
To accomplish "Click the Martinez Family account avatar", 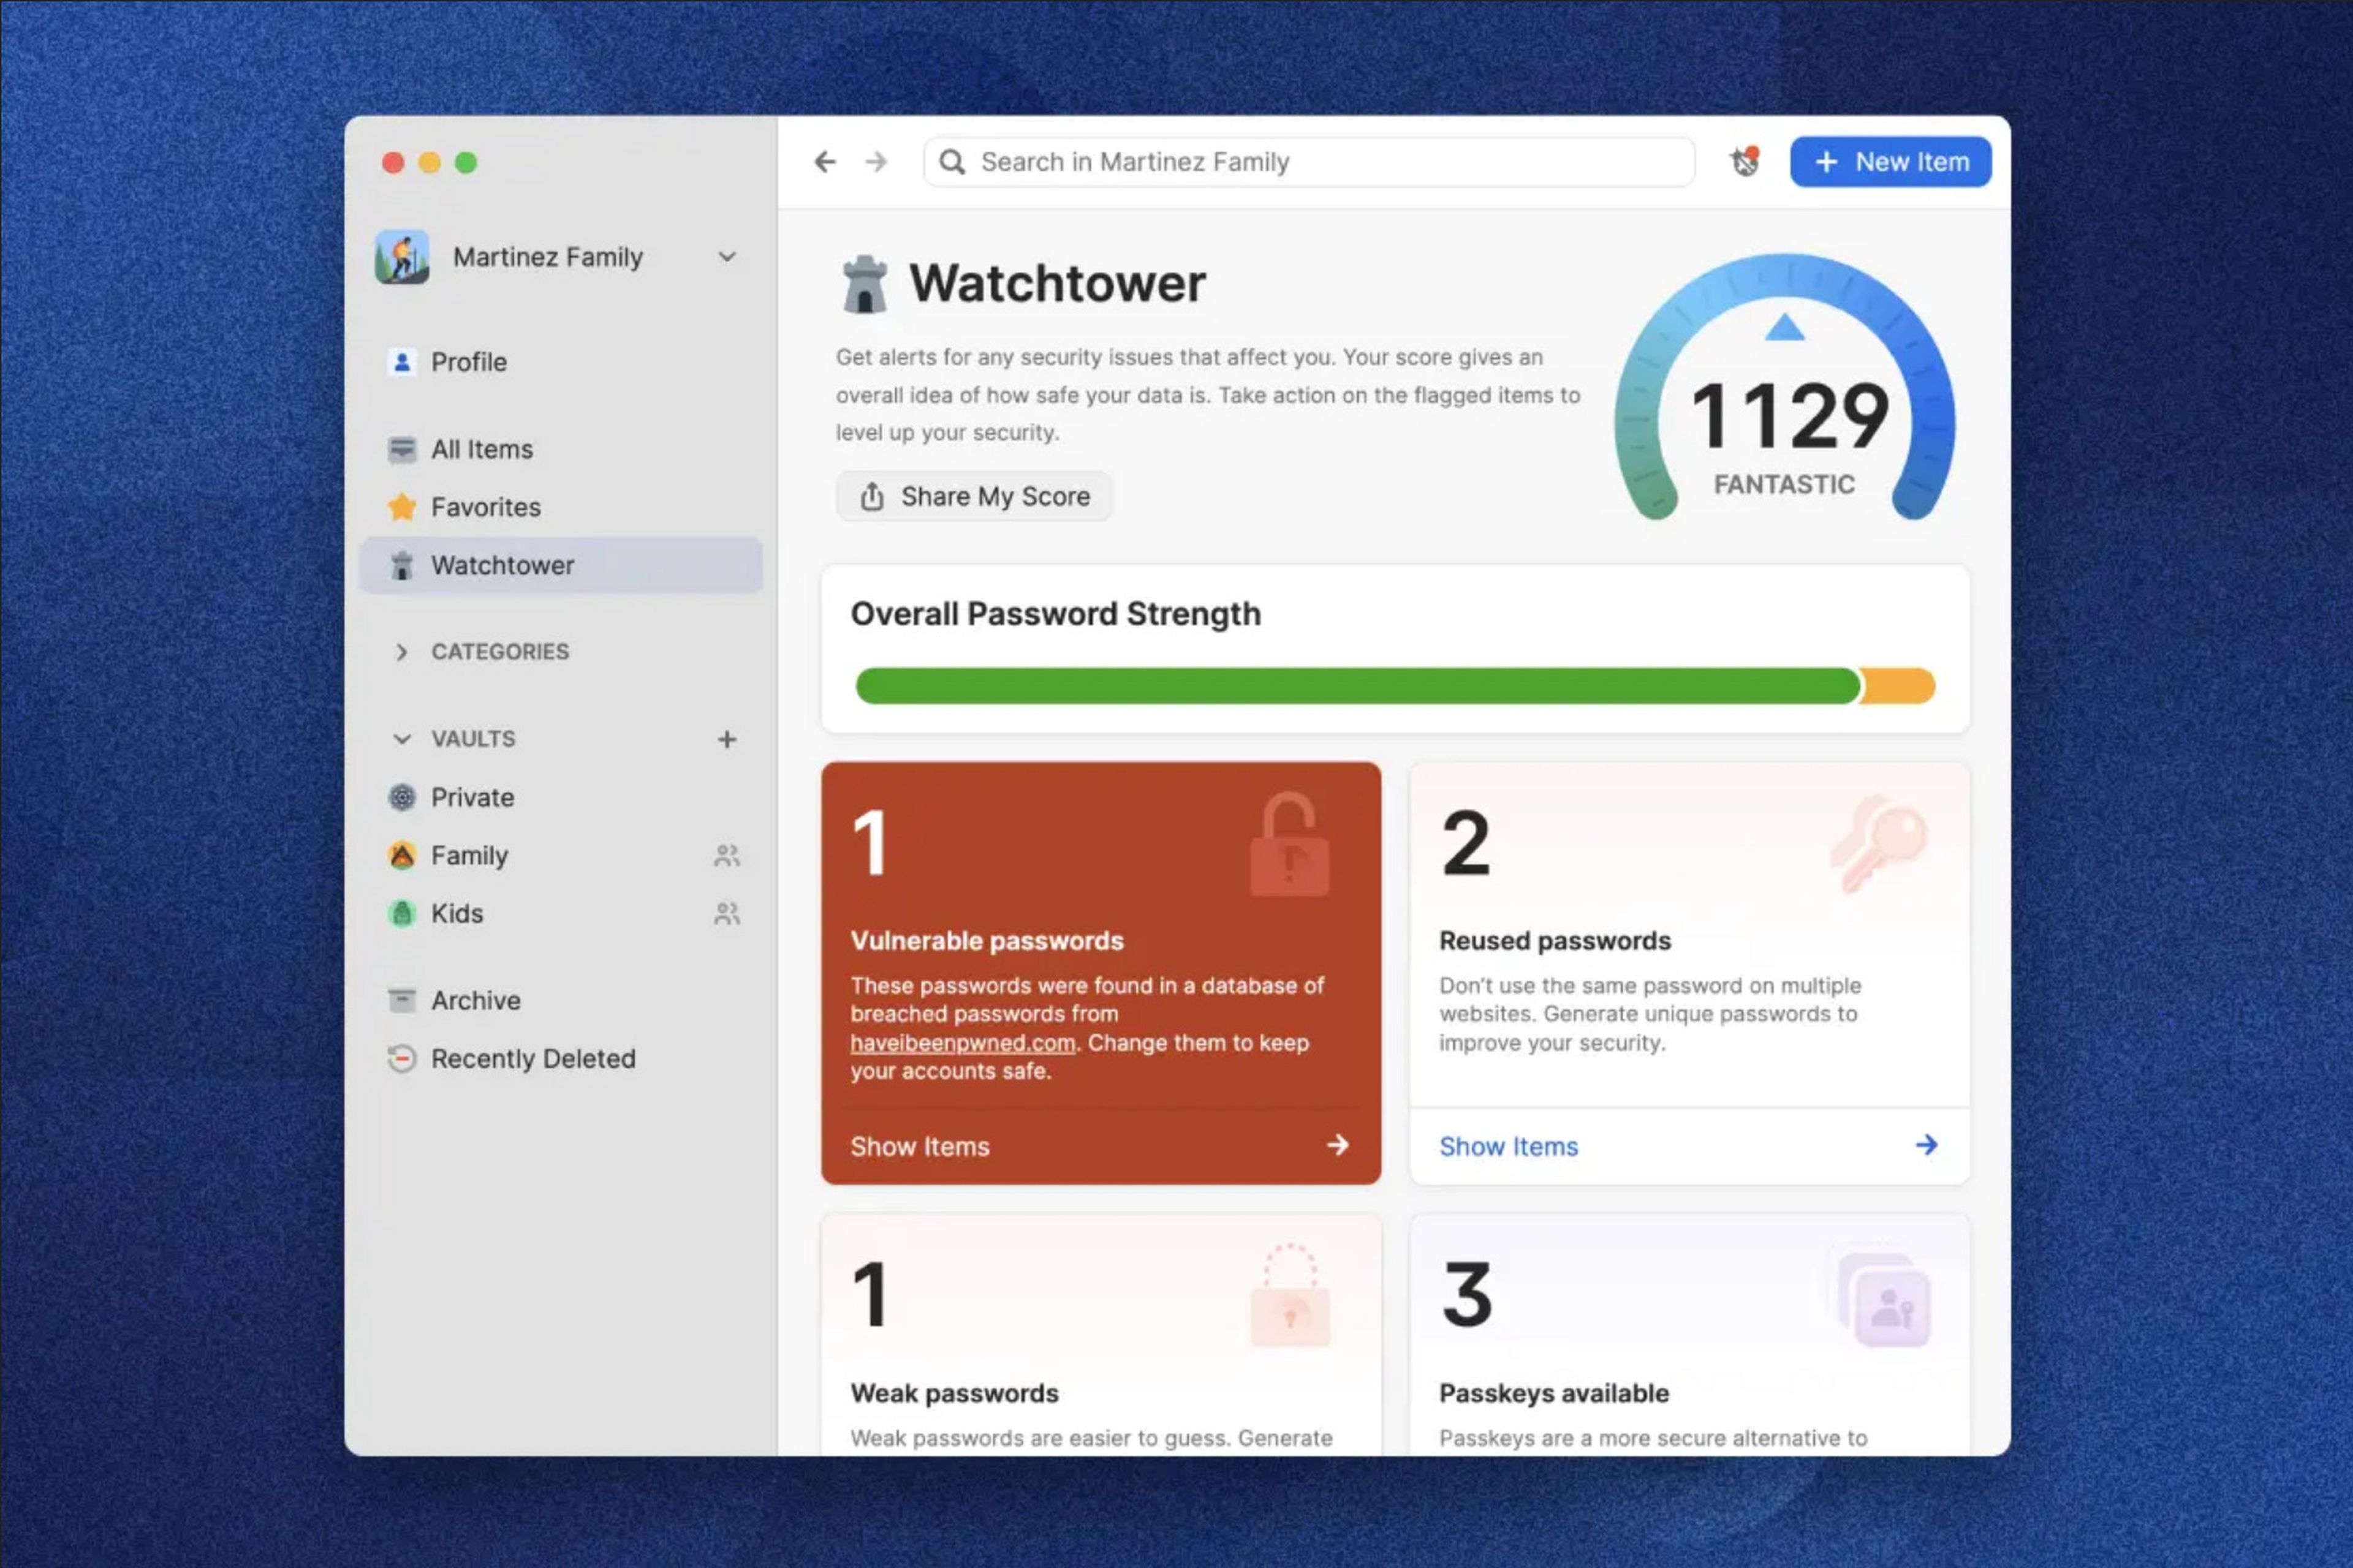I will point(402,257).
